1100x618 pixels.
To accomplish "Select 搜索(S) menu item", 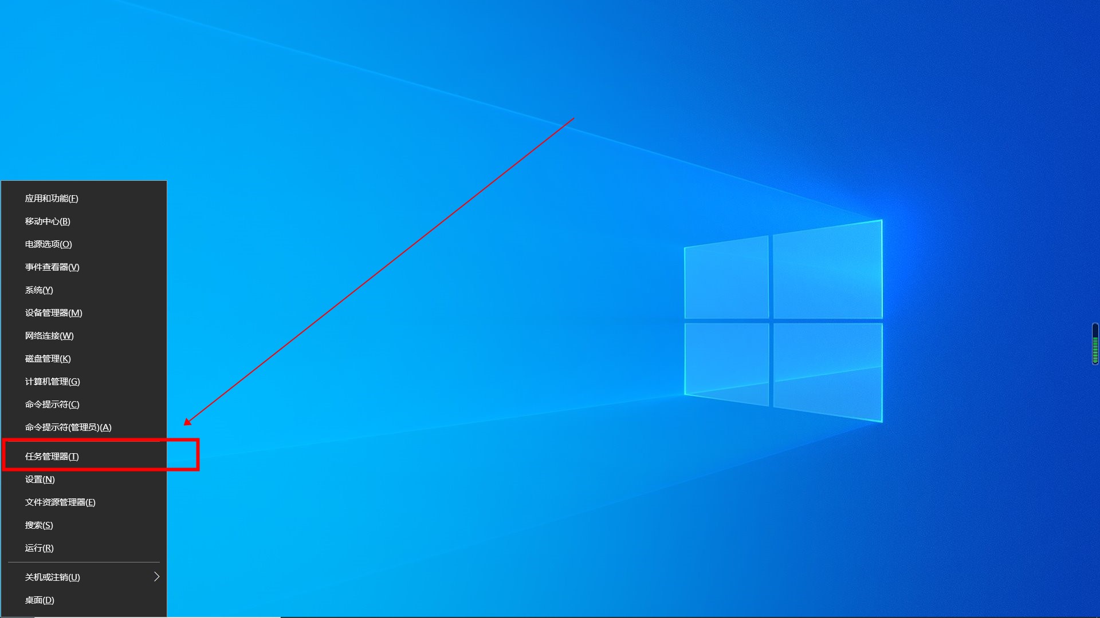I will coord(39,525).
